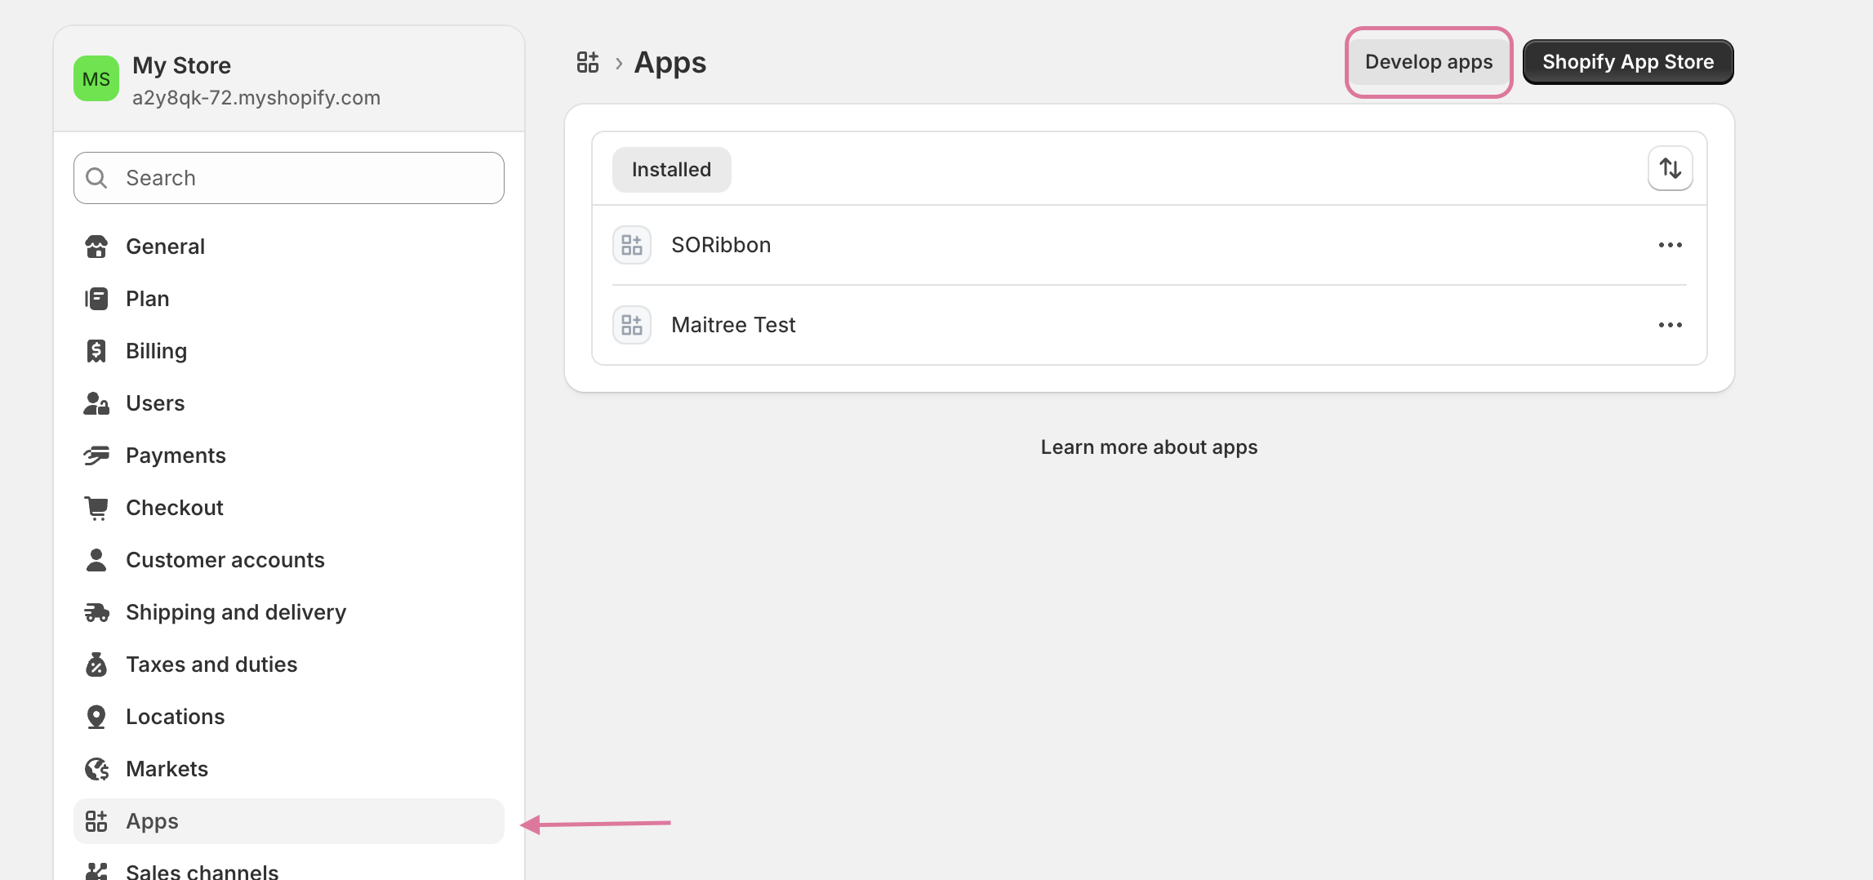This screenshot has height=880, width=1873.
Task: Click the Locations pin icon
Action: point(96,716)
